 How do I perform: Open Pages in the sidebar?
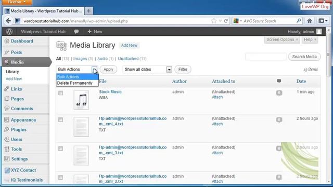tap(17, 99)
